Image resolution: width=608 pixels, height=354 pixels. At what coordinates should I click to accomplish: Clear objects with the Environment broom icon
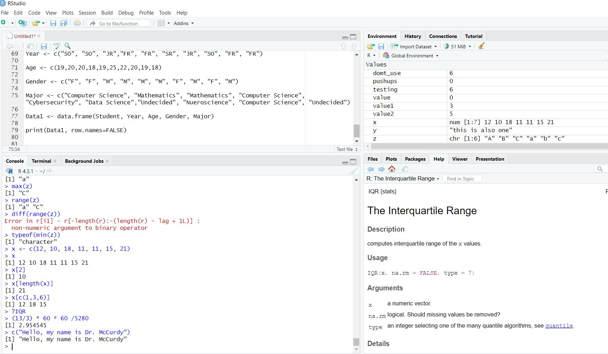click(x=481, y=46)
